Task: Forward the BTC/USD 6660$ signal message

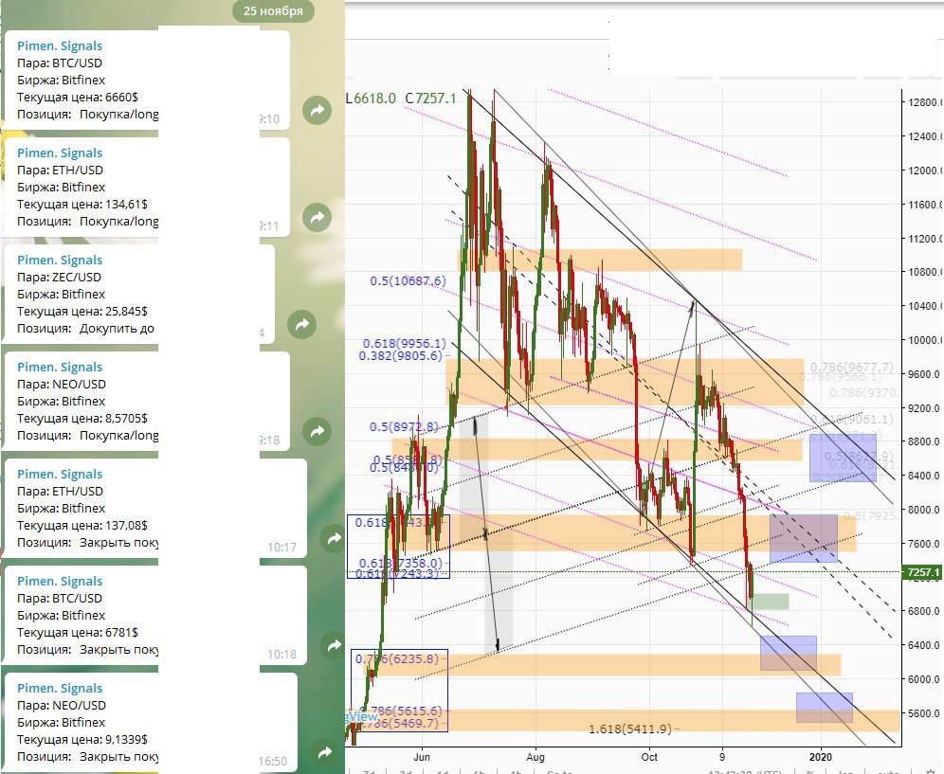Action: point(317,111)
